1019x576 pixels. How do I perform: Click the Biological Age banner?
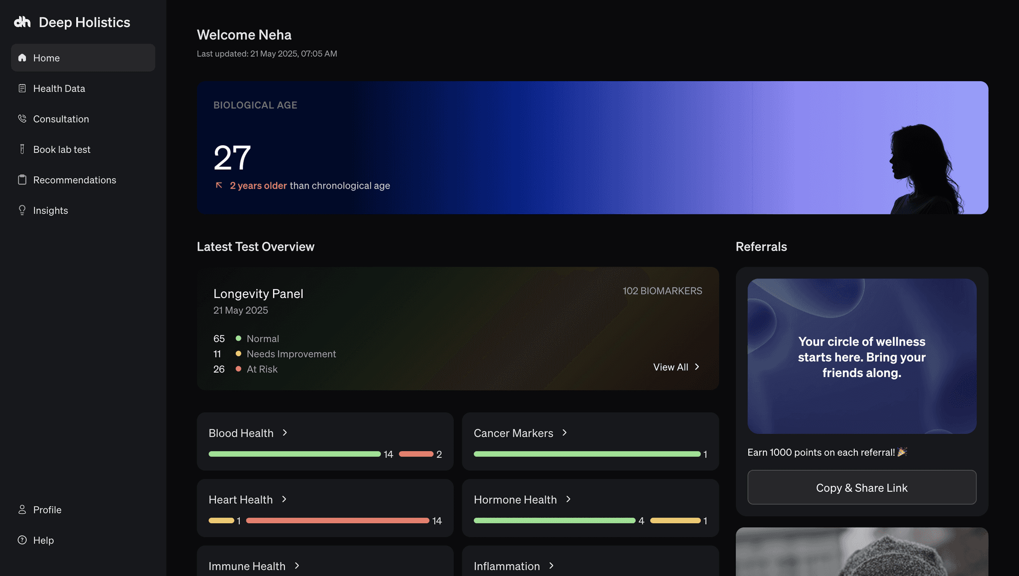(x=592, y=148)
